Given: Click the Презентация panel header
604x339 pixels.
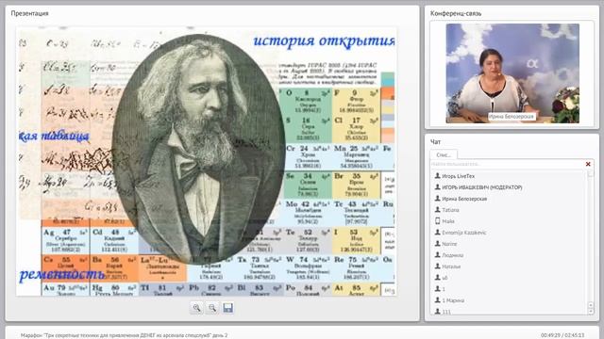Looking at the screenshot, I should (x=29, y=13).
